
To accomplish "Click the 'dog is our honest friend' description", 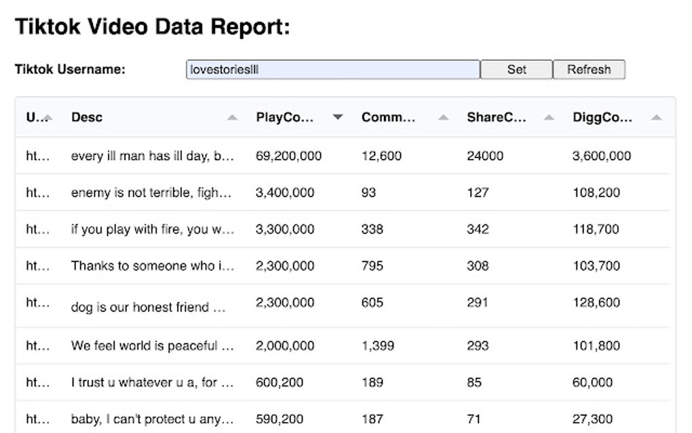I will click(148, 307).
